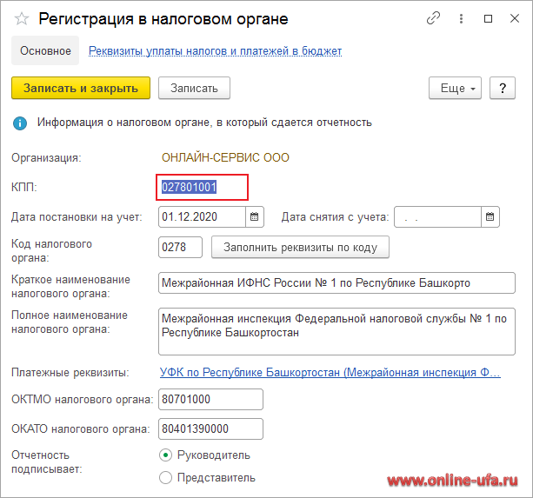Click ОКТМО налогового органа field

(210, 399)
